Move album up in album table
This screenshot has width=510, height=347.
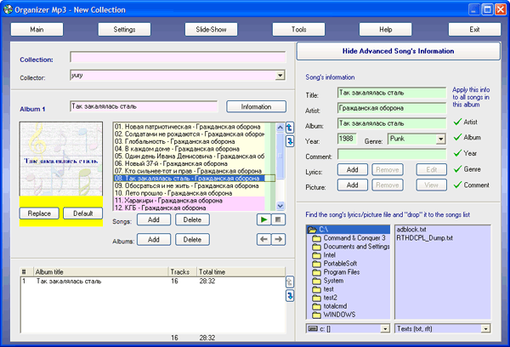290,282
